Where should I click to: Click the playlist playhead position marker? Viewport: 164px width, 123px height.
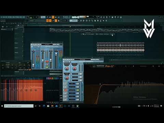(x=70, y=27)
